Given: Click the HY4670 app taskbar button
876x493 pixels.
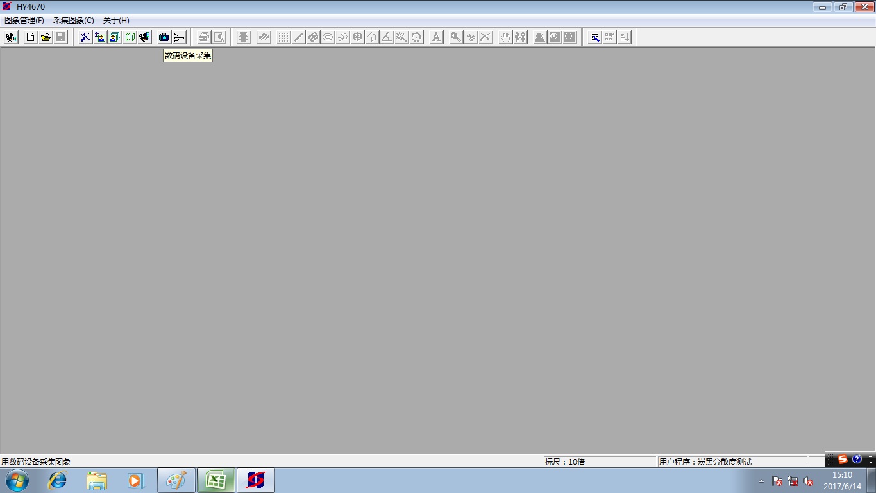Looking at the screenshot, I should (256, 480).
